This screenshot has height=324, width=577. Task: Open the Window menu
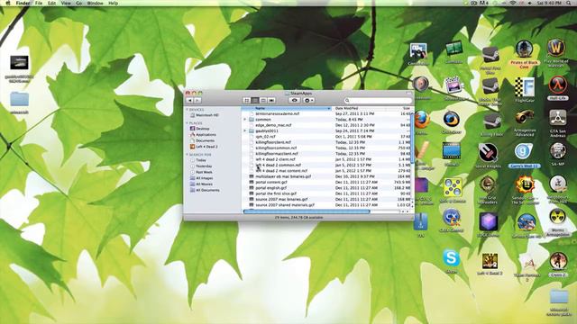95,3
